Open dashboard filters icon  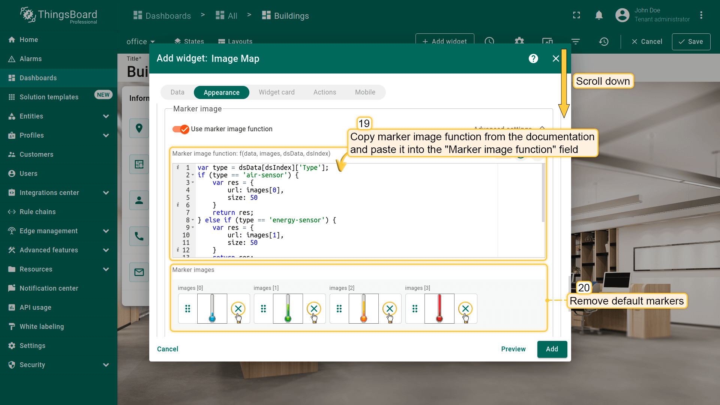coord(575,42)
